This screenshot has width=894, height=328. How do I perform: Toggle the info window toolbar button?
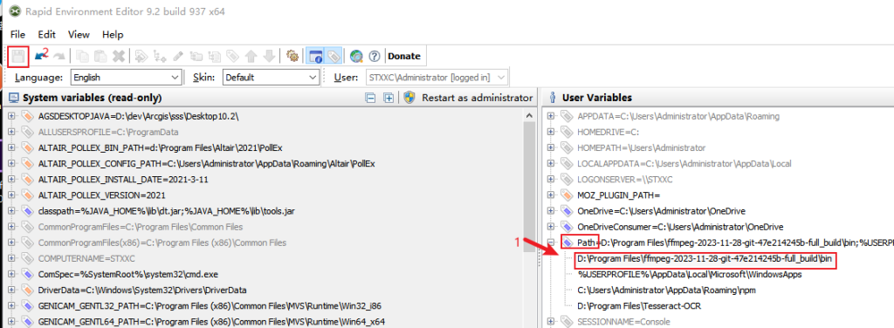[315, 56]
